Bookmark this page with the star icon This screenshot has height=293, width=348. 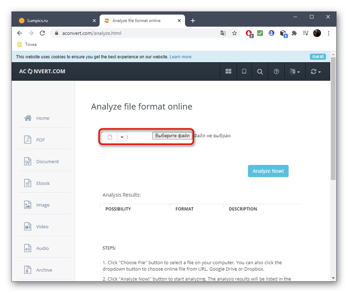pos(234,33)
